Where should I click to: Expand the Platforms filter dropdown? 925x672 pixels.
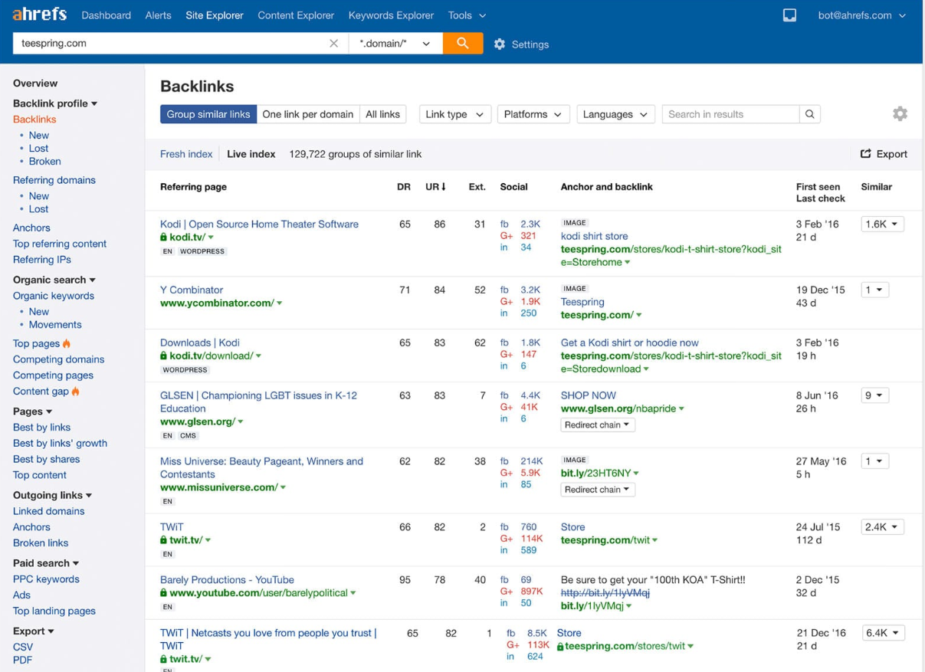pos(533,114)
